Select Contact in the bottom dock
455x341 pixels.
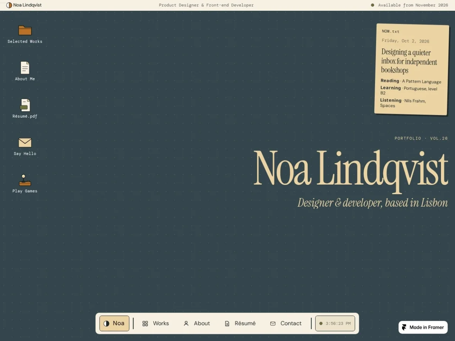286,323
